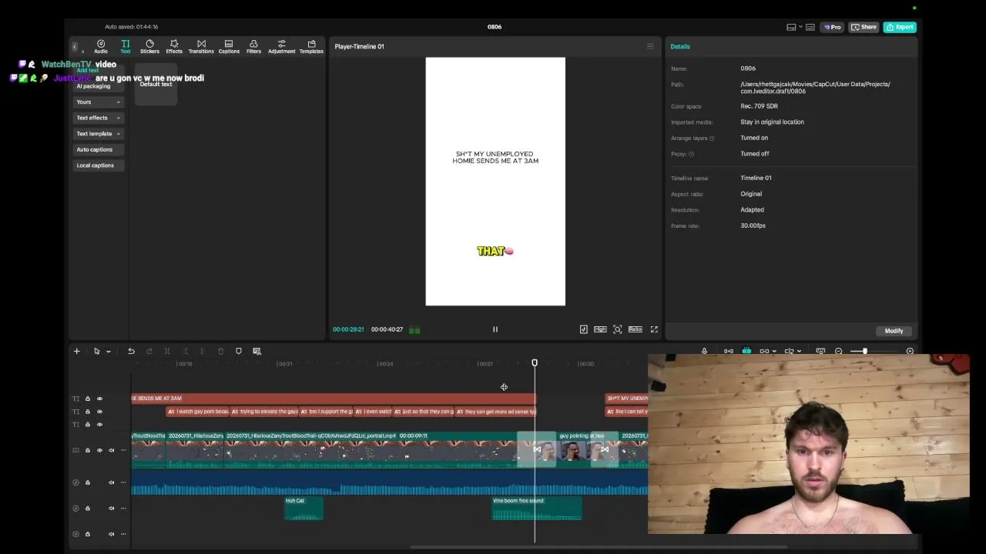Switch to the Stickers tab
This screenshot has width=986, height=554.
[149, 46]
